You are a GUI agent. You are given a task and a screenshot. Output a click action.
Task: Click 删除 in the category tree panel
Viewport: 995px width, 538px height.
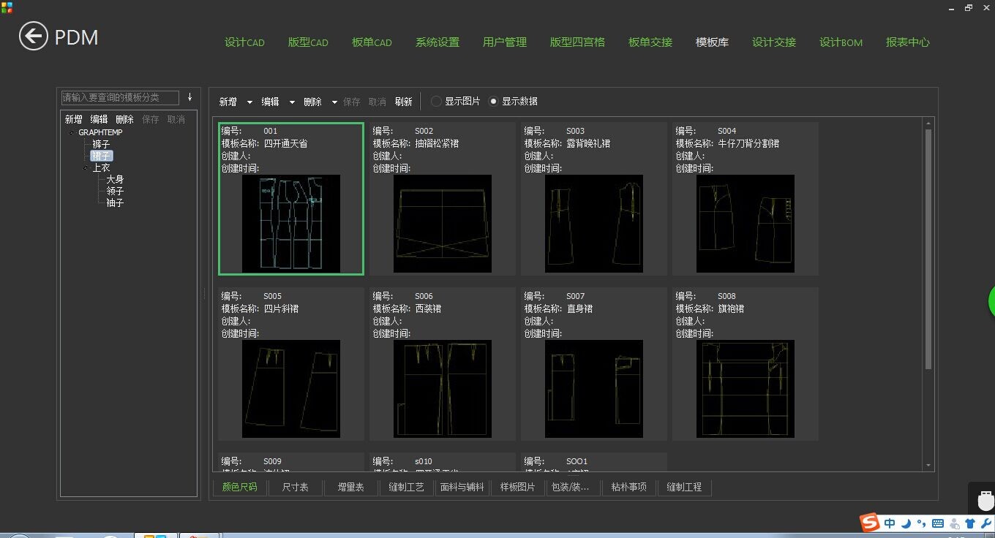(125, 120)
